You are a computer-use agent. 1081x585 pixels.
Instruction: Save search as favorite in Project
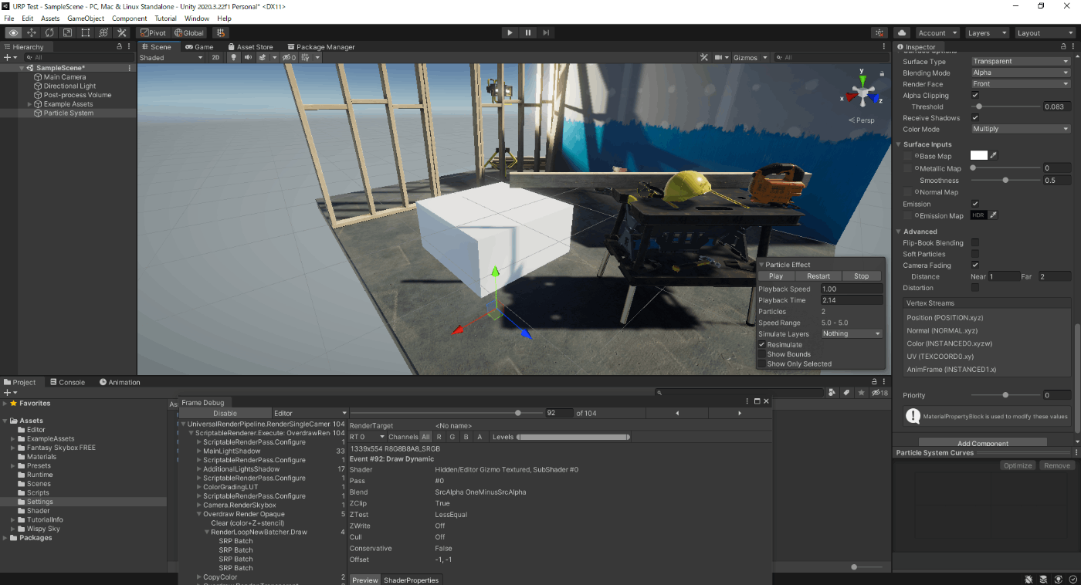(861, 393)
